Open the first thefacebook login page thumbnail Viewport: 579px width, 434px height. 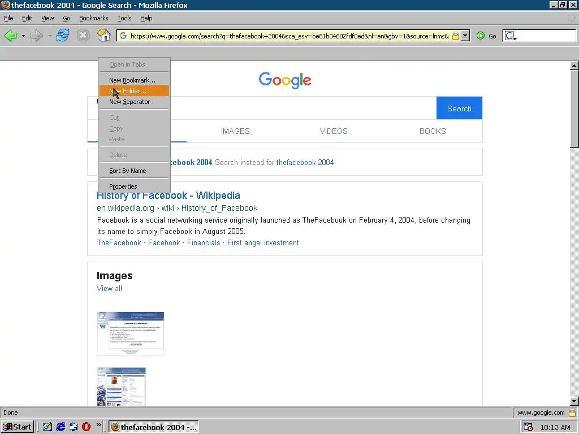(131, 333)
